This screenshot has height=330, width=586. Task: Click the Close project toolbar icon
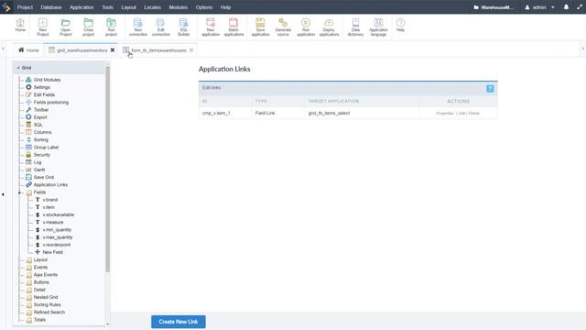tap(88, 27)
